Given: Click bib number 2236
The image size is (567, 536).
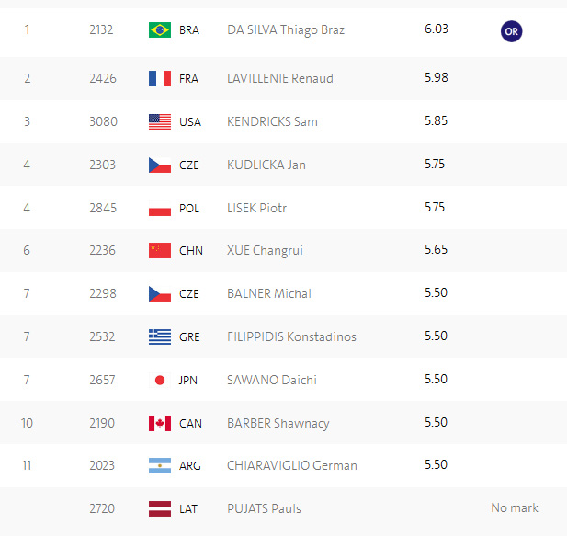Looking at the screenshot, I should click(x=102, y=250).
